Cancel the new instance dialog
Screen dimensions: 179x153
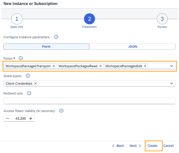168,146
